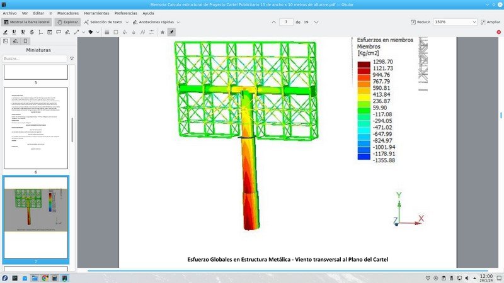Open the 150% zoom level dropdown
The height and width of the screenshot is (283, 504).
click(455, 22)
